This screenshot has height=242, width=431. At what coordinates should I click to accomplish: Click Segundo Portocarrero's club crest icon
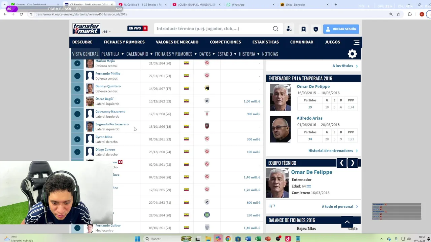[x=207, y=126]
